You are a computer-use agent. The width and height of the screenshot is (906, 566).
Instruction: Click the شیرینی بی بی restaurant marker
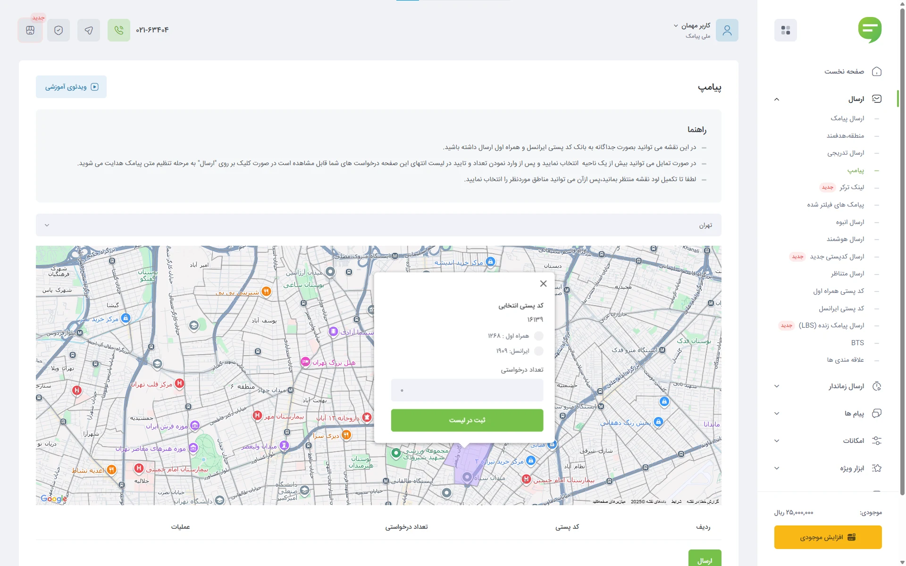266,291
